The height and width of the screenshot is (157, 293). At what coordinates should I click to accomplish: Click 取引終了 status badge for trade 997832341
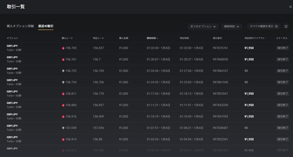tap(282, 139)
